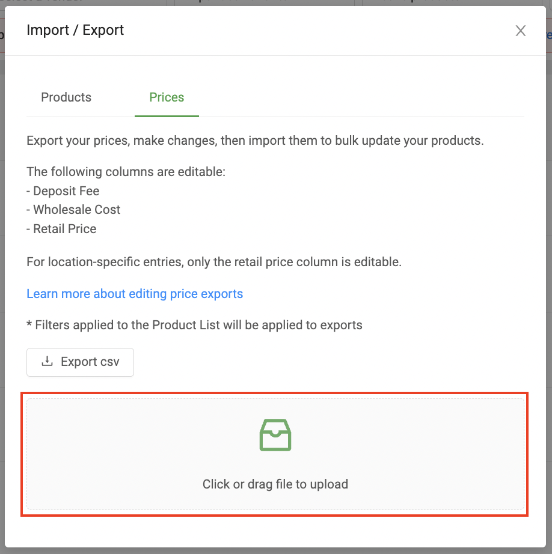Close the Import / Export dialog
The height and width of the screenshot is (554, 552).
point(521,31)
